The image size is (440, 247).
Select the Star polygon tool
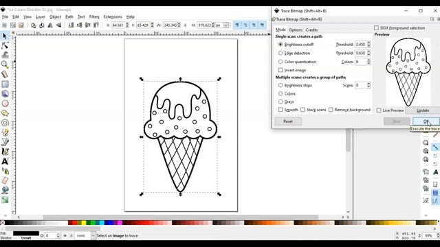tap(5, 113)
